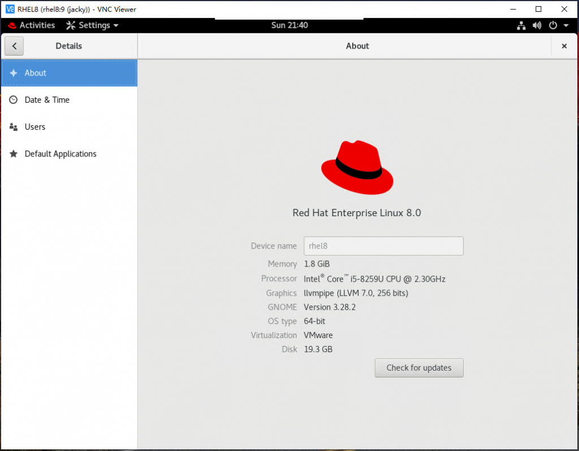The width and height of the screenshot is (579, 451).
Task: Close the VNC Viewer window
Action: pos(564,9)
